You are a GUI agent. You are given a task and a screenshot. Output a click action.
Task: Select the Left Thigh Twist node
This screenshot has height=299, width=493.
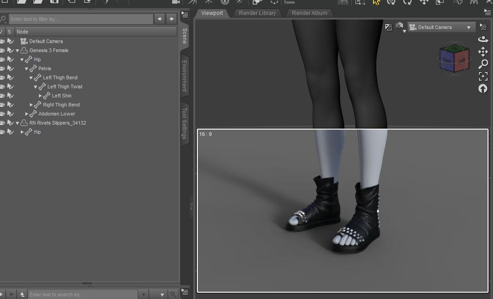pyautogui.click(x=65, y=87)
